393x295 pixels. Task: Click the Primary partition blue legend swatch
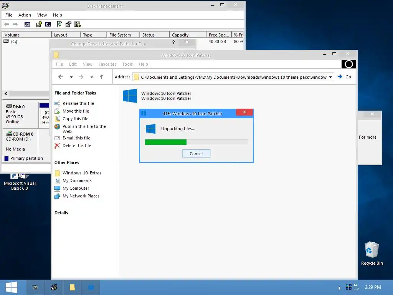pos(7,159)
